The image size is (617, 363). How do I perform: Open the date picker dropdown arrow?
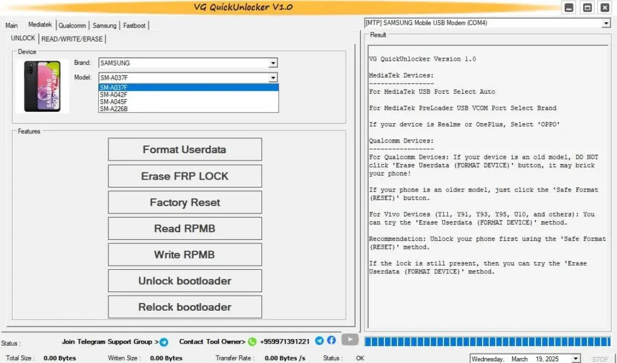pyautogui.click(x=575, y=359)
